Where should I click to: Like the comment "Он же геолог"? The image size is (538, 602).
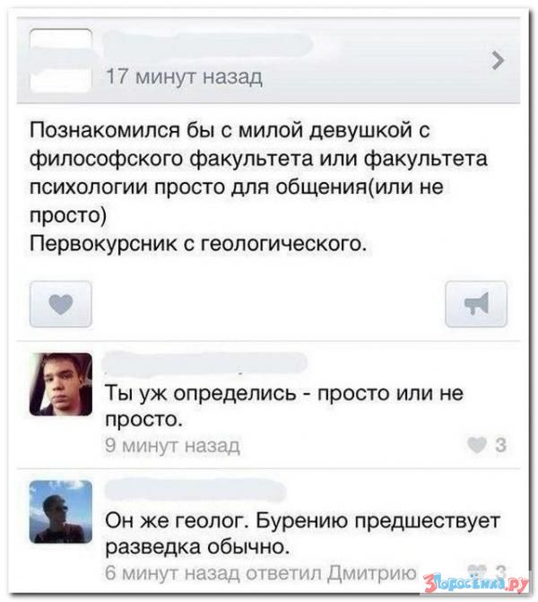(477, 570)
